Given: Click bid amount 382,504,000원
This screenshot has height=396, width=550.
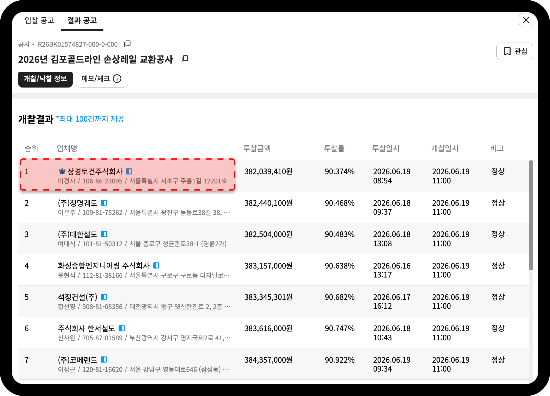Looking at the screenshot, I should point(268,234).
